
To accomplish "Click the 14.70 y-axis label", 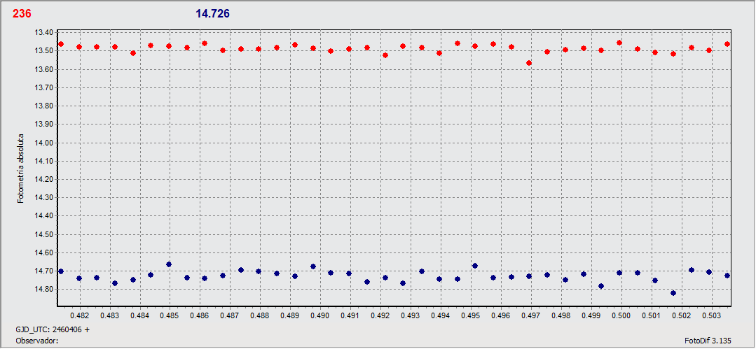I will (x=44, y=271).
